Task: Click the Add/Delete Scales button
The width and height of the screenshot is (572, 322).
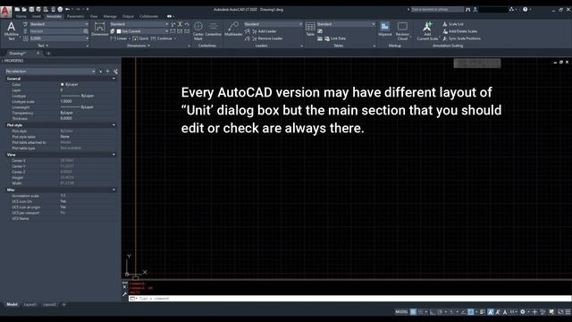Action: pyautogui.click(x=460, y=31)
